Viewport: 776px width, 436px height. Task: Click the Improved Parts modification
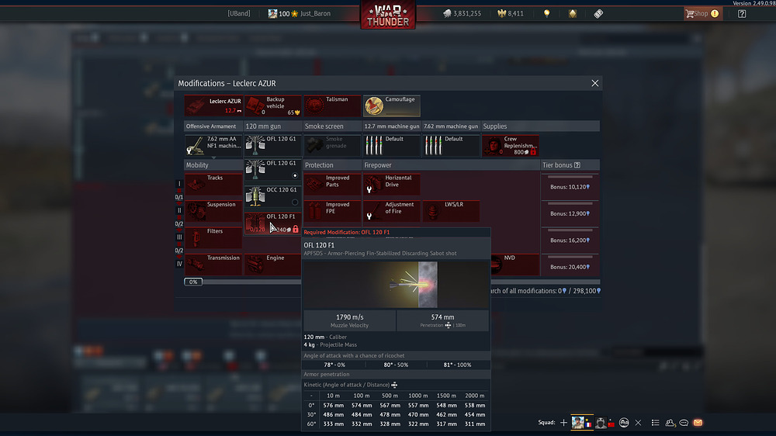pos(332,184)
